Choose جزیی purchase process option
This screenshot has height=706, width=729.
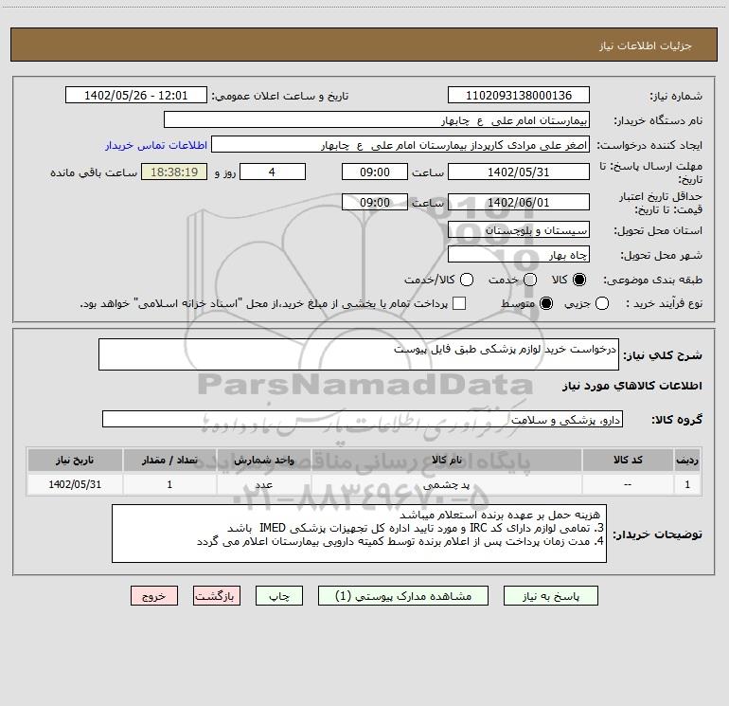602,304
